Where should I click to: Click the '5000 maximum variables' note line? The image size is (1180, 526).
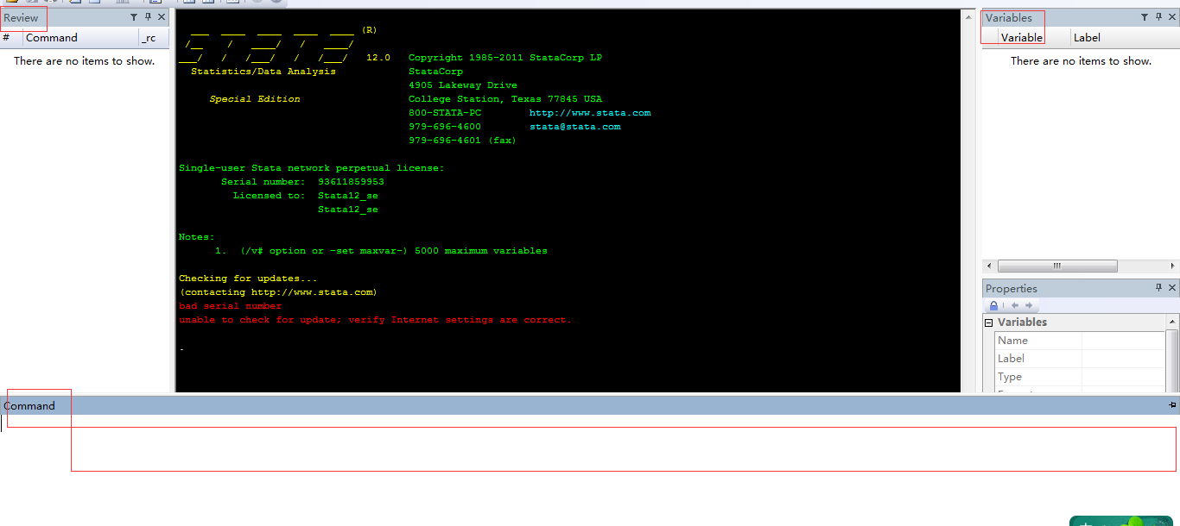point(381,251)
